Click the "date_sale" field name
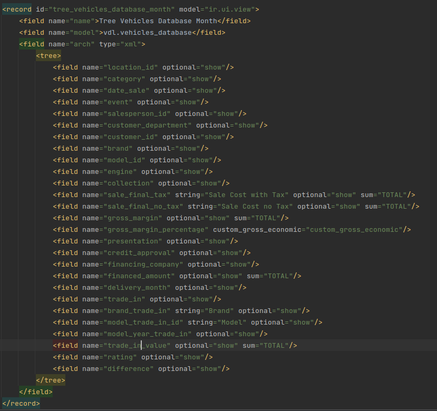Viewport: 437px width, 411px height. click(127, 91)
